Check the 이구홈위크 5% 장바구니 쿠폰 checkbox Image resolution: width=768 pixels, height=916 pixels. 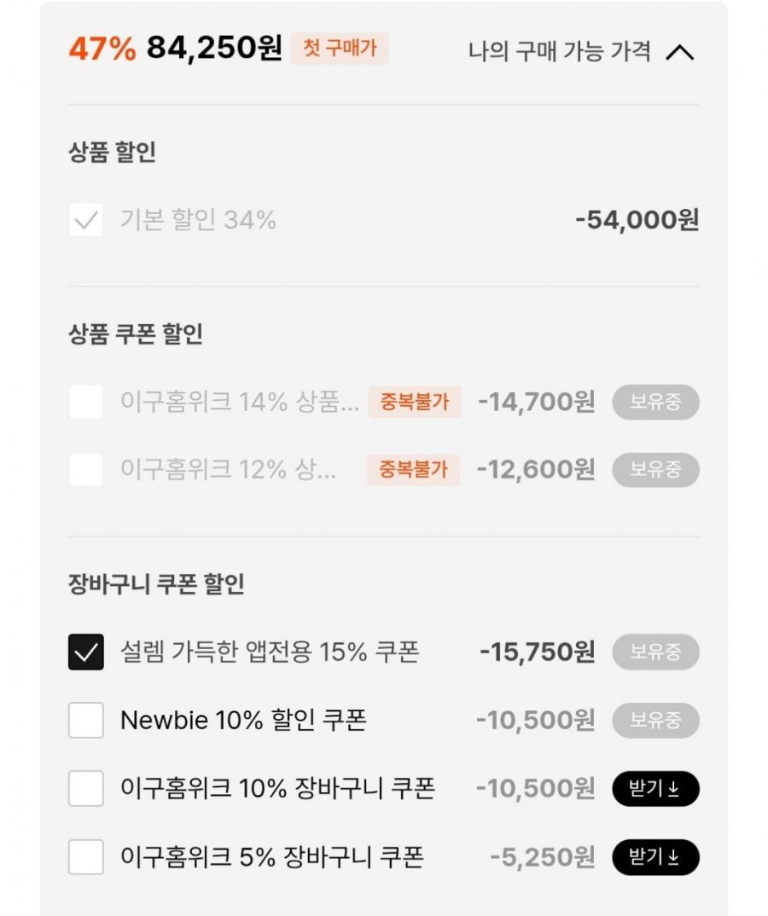pyautogui.click(x=86, y=856)
